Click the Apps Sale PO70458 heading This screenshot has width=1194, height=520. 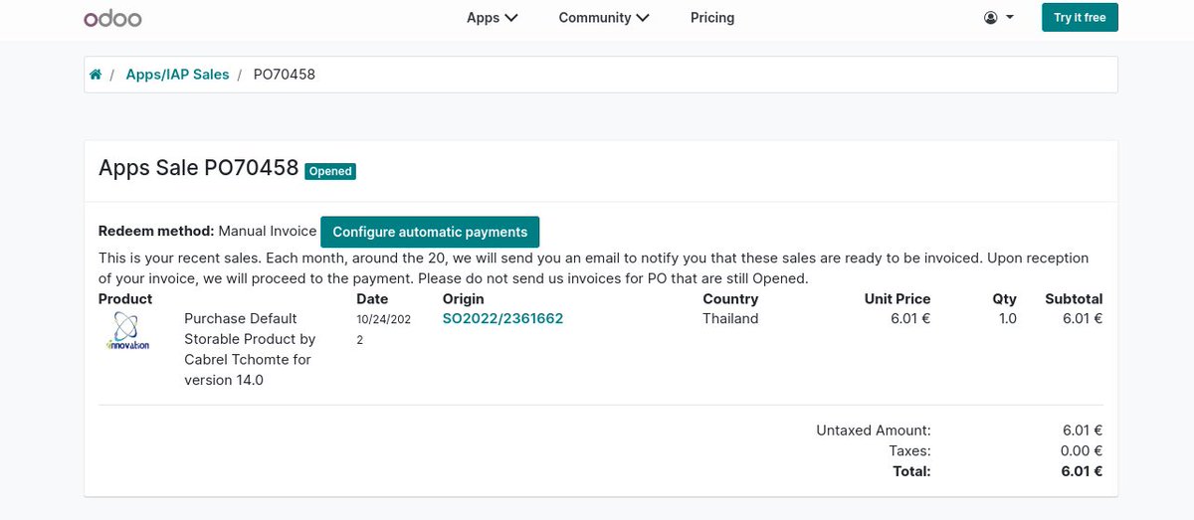(x=198, y=168)
